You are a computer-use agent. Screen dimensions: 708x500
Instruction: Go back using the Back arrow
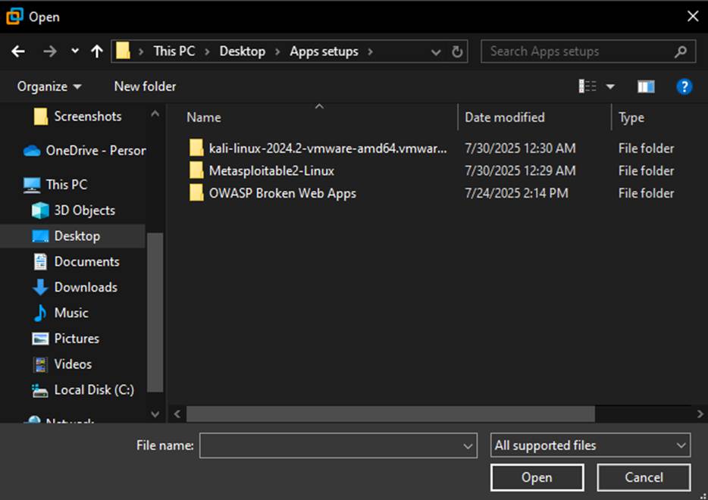pos(18,52)
